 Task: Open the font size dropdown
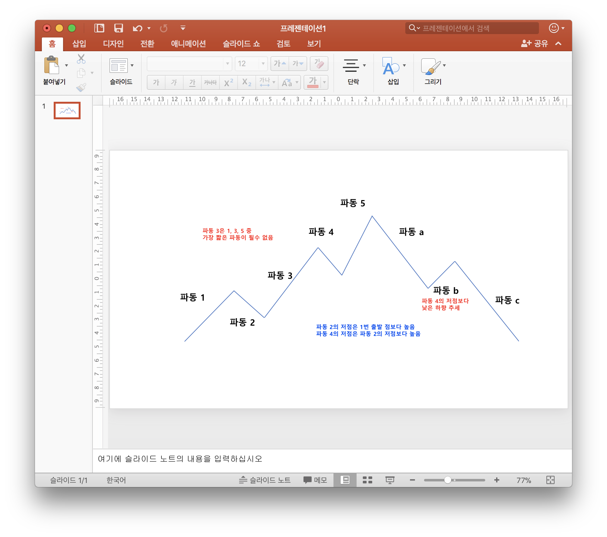(x=263, y=64)
